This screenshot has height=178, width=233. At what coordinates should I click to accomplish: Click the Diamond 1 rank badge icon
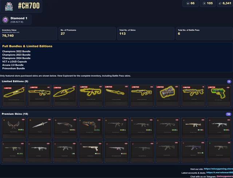(x=5, y=20)
